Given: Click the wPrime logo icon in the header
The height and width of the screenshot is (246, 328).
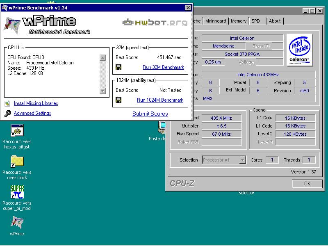Looking at the screenshot, I should pyautogui.click(x=12, y=25).
